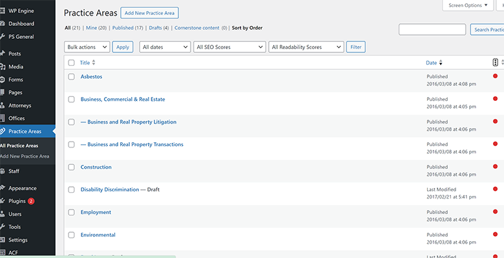The image size is (504, 258).
Task: Open the Asbestos practice area link
Action: coord(91,77)
